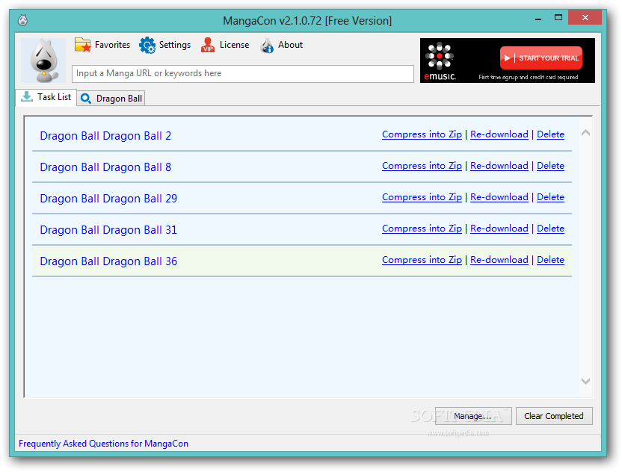Switch to the Task List tab
This screenshot has height=472, width=622.
46,97
